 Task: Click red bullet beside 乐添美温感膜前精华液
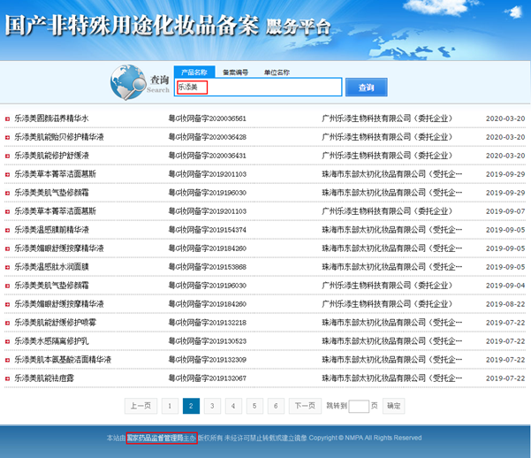pyautogui.click(x=7, y=230)
